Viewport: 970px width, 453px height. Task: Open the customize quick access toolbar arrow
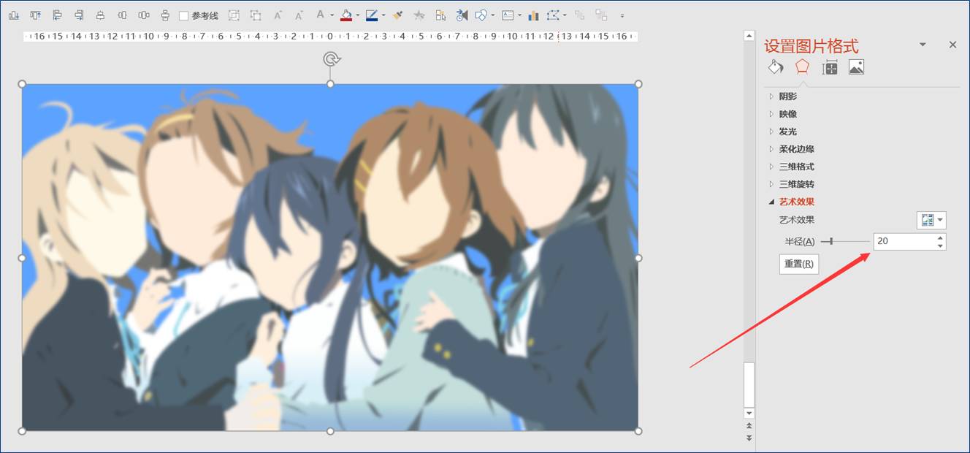pos(622,15)
